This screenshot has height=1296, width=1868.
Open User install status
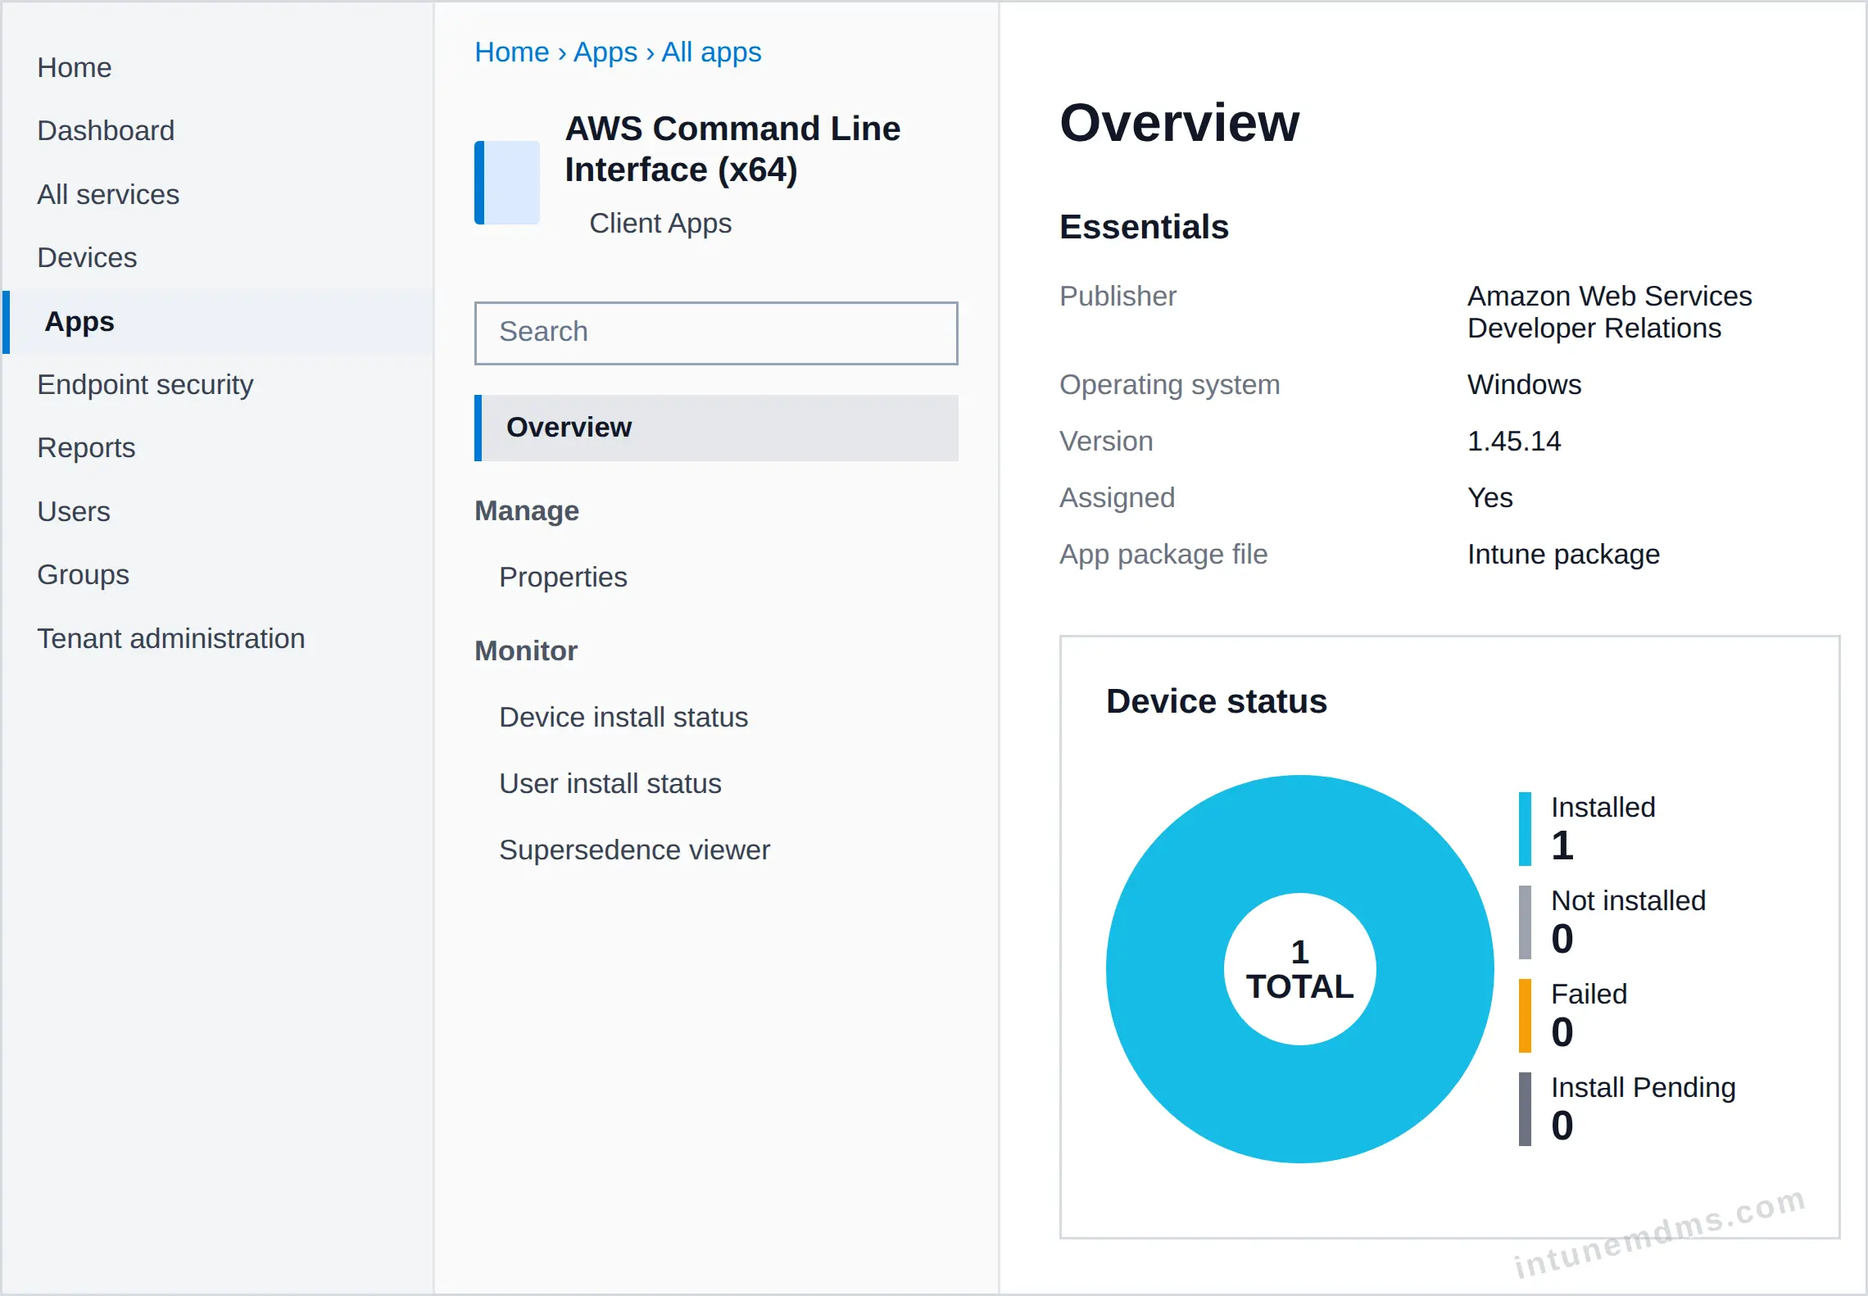[610, 783]
